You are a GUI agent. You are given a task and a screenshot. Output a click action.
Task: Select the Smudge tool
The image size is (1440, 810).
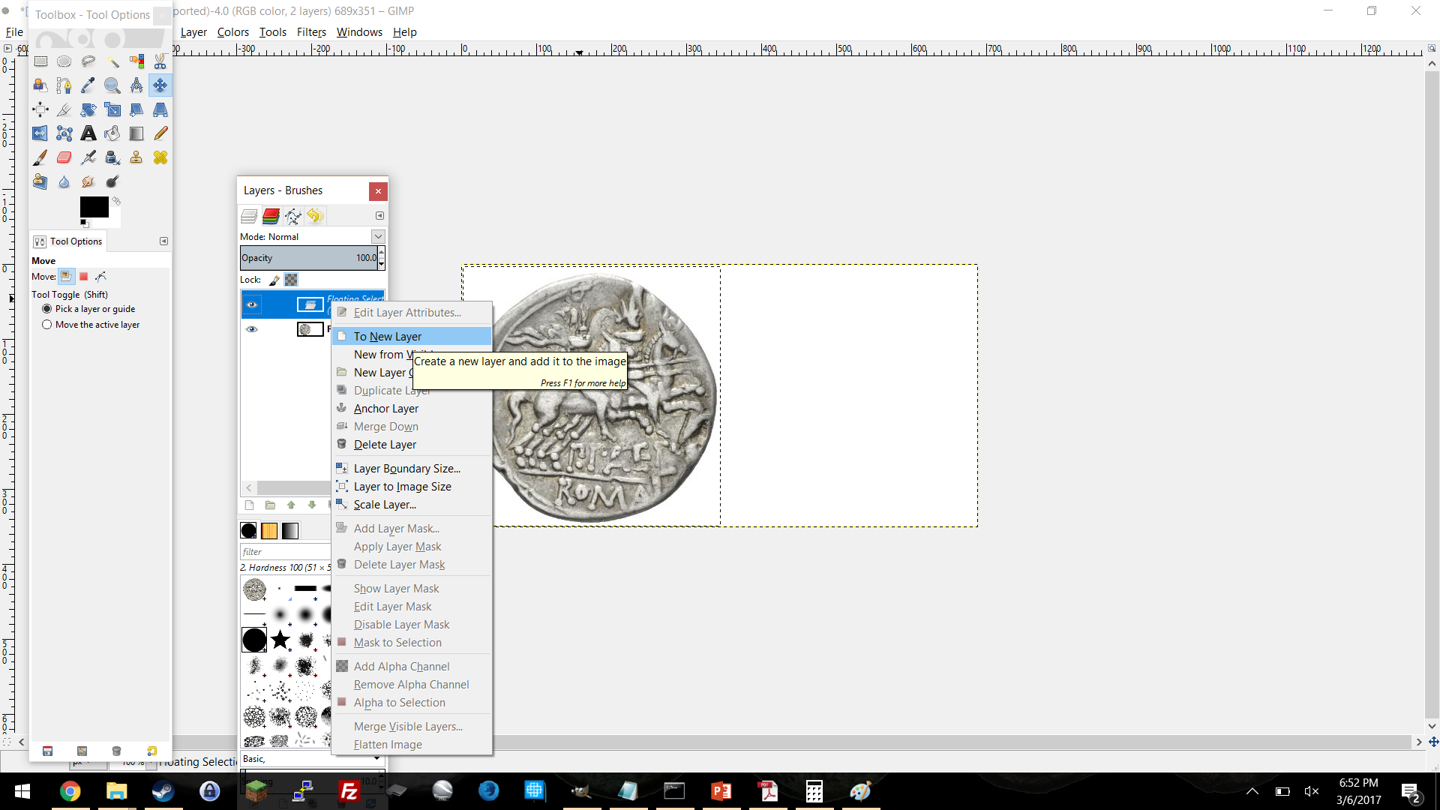(x=88, y=181)
